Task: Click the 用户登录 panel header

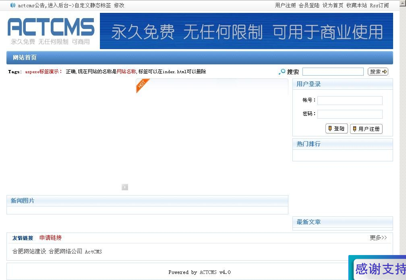Action: pos(342,84)
